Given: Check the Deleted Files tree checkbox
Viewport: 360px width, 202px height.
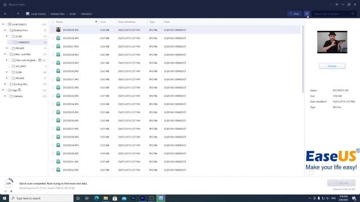Looking at the screenshot, I should [8, 30].
